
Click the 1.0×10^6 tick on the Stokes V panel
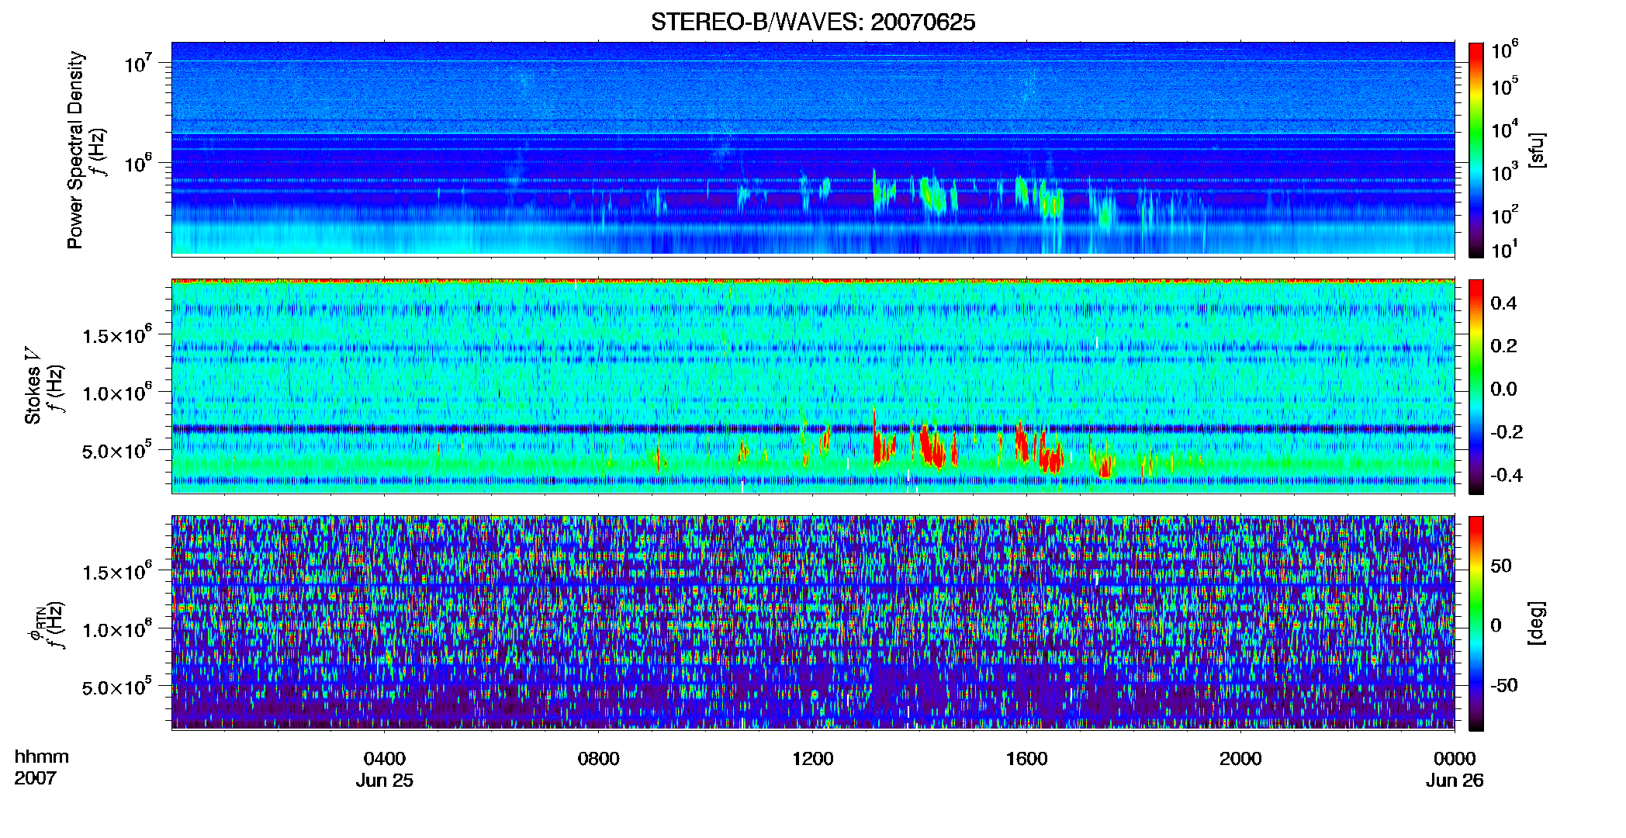[117, 393]
